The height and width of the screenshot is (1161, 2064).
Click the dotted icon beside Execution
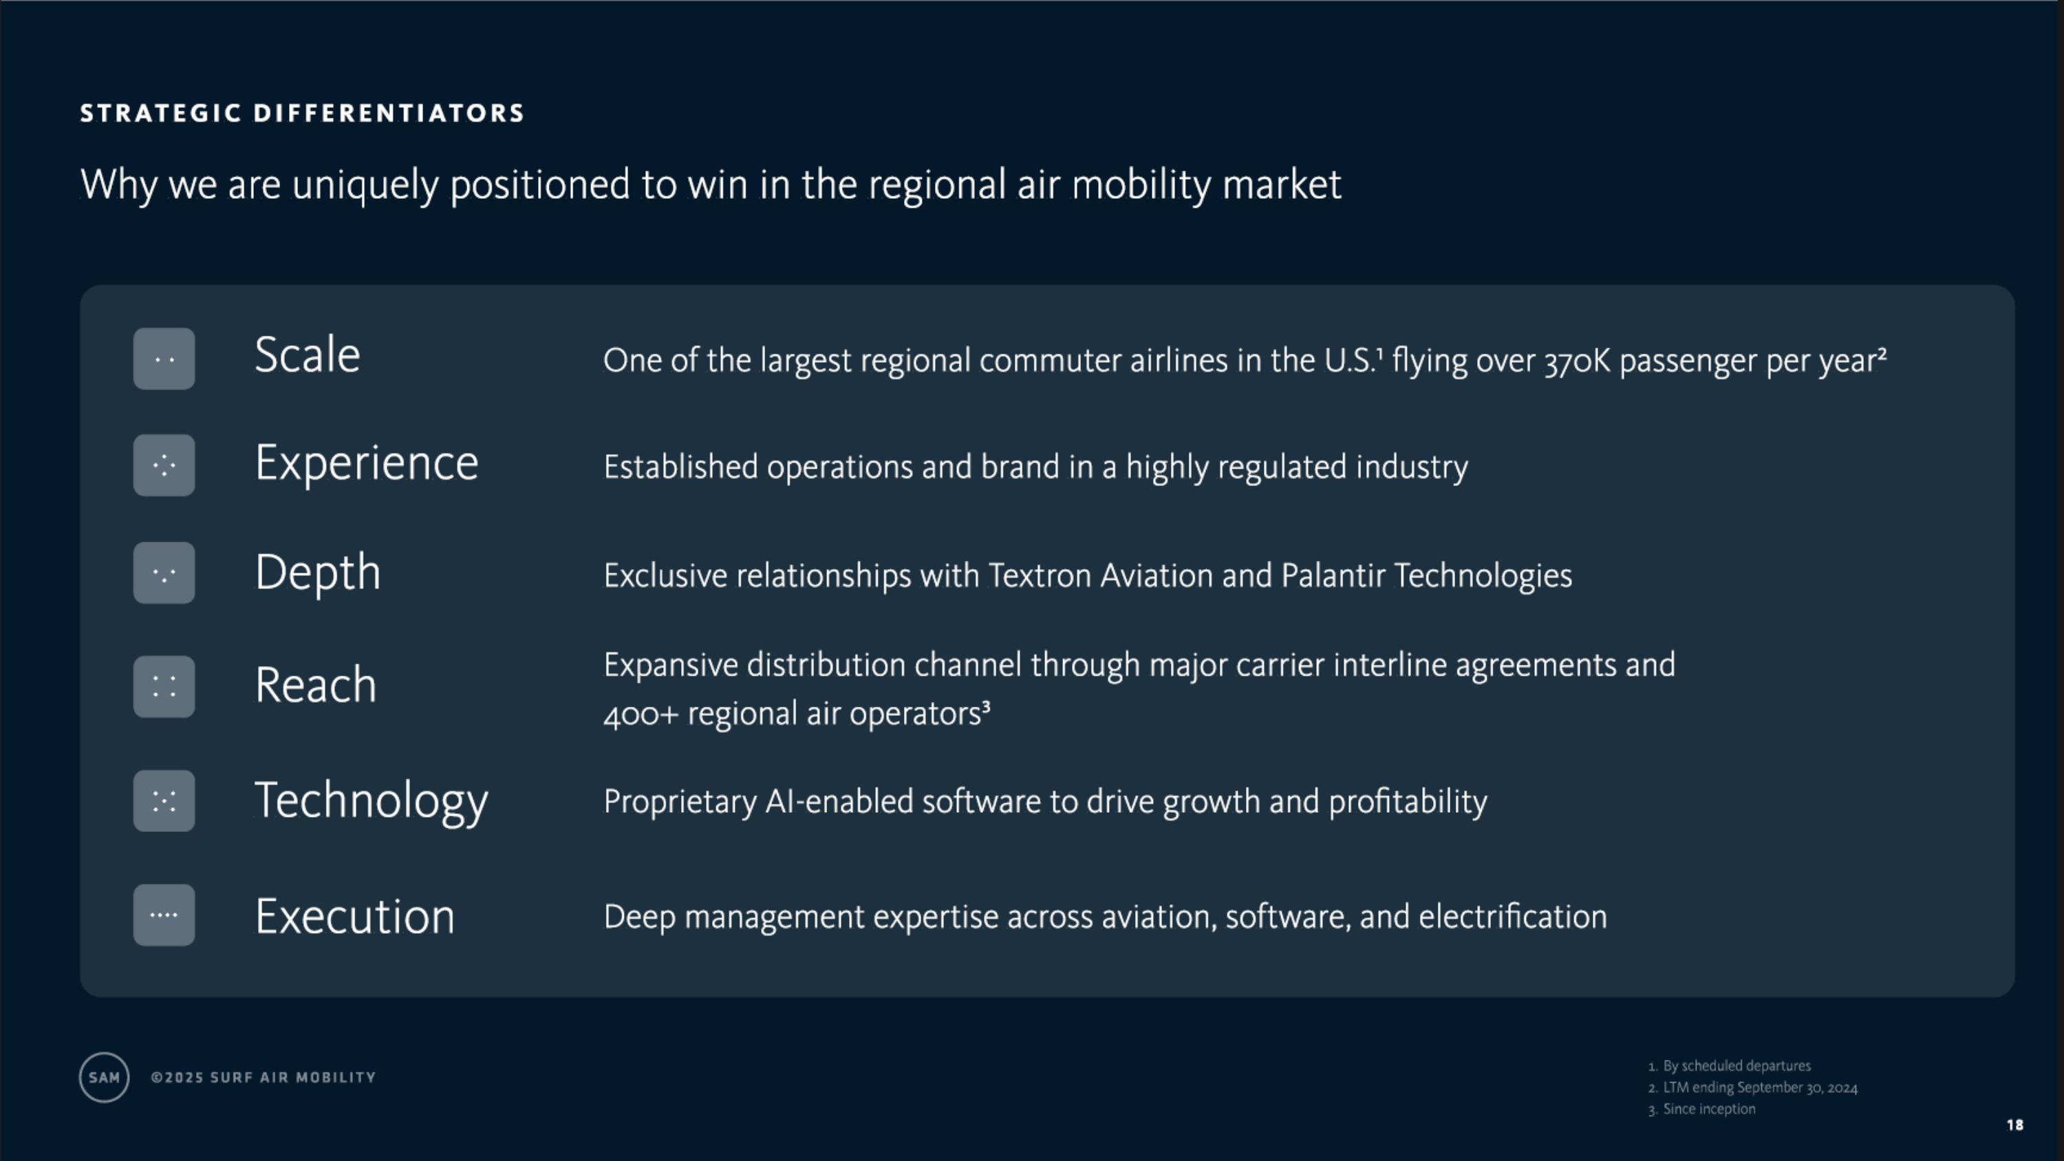click(164, 915)
